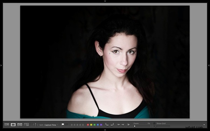Screen dimensions: 210x131
Task: Expand the top panel arrow
Action: tap(105, 1)
